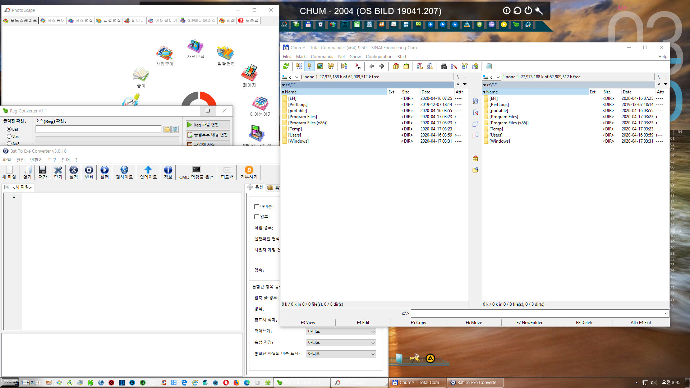Select the [Windows] folder in right panel

tap(499, 141)
